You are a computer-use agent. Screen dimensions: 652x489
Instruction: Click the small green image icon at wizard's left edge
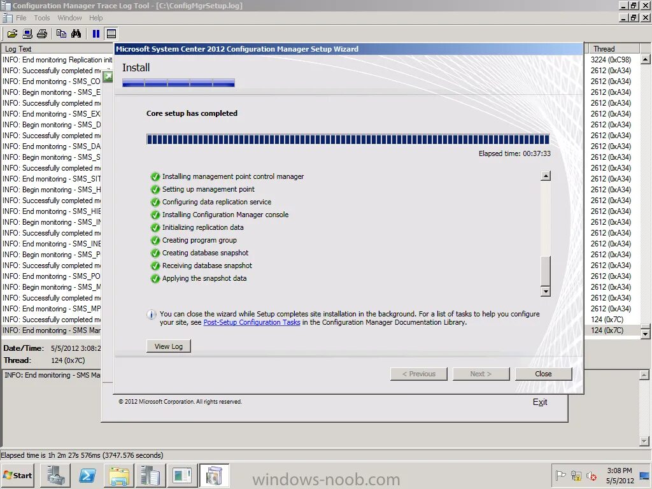(108, 76)
